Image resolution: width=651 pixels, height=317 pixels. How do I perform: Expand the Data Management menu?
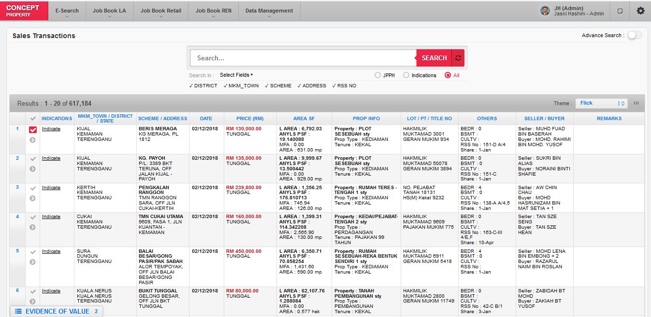point(269,11)
